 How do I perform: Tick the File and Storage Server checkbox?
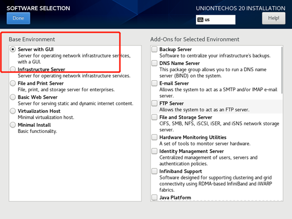point(154,117)
